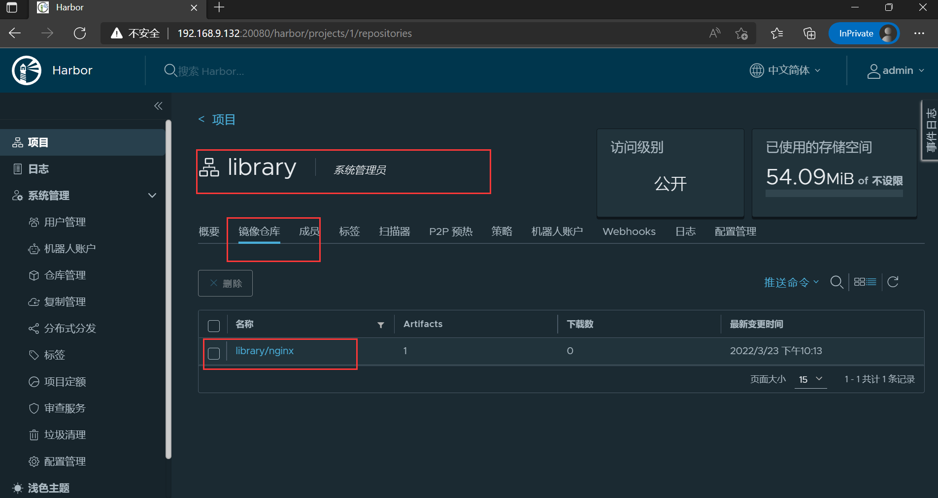The width and height of the screenshot is (938, 498).
Task: Open the tab actions icon at the top left of the window
Action: pyautogui.click(x=11, y=7)
